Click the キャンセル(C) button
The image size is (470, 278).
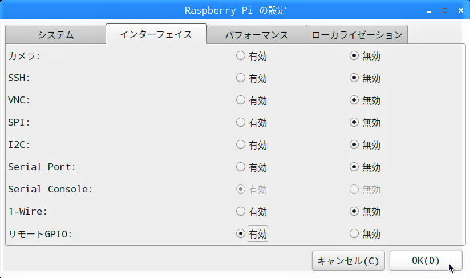coord(348,261)
